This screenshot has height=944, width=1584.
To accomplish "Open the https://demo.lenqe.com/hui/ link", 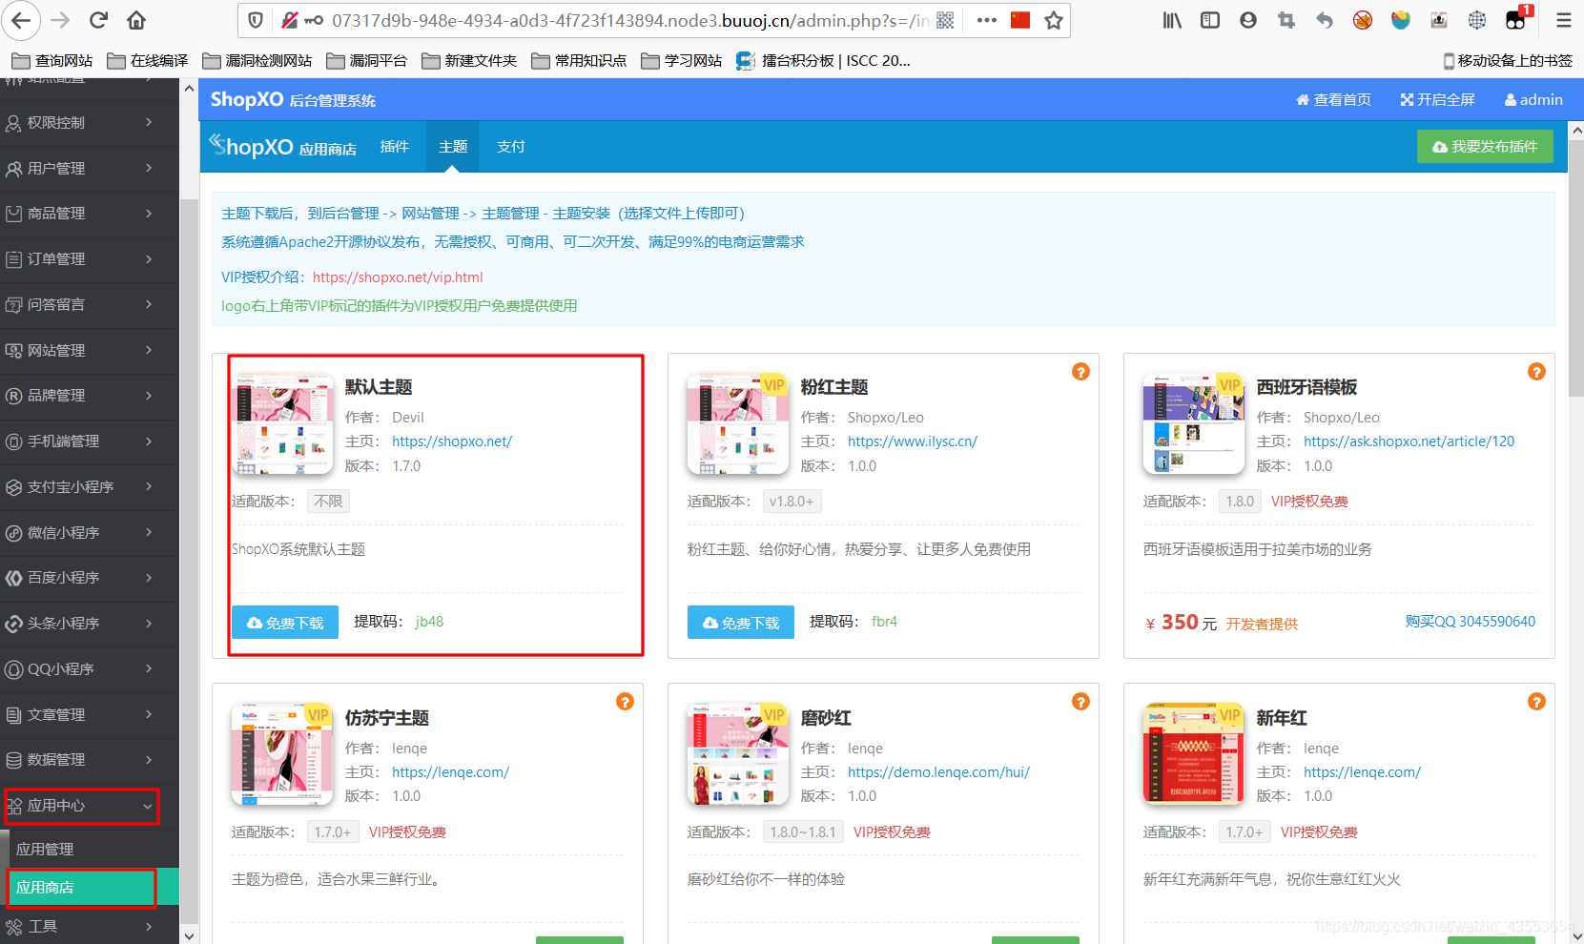I will [938, 772].
